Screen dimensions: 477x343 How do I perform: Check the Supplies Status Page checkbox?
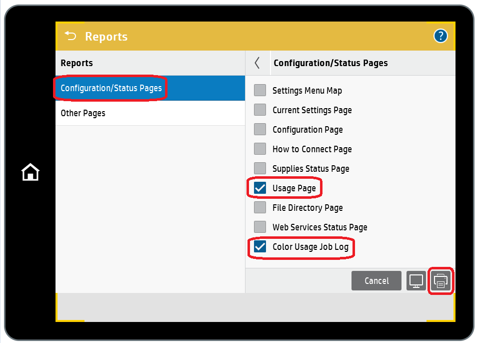point(260,168)
